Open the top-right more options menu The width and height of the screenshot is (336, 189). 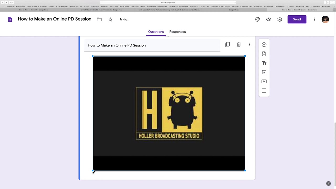314,19
